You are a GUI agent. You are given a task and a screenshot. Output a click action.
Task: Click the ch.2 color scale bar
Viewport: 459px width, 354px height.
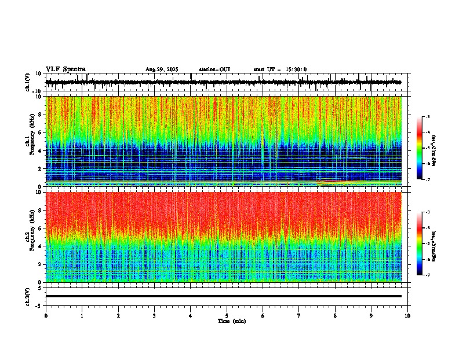[x=420, y=244]
